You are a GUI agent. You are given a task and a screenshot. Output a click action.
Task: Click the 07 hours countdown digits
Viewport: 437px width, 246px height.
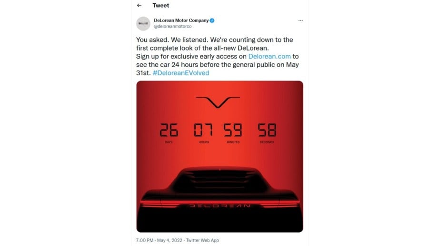203,130
